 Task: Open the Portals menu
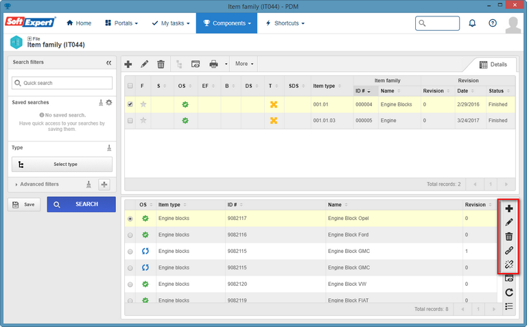pos(121,23)
